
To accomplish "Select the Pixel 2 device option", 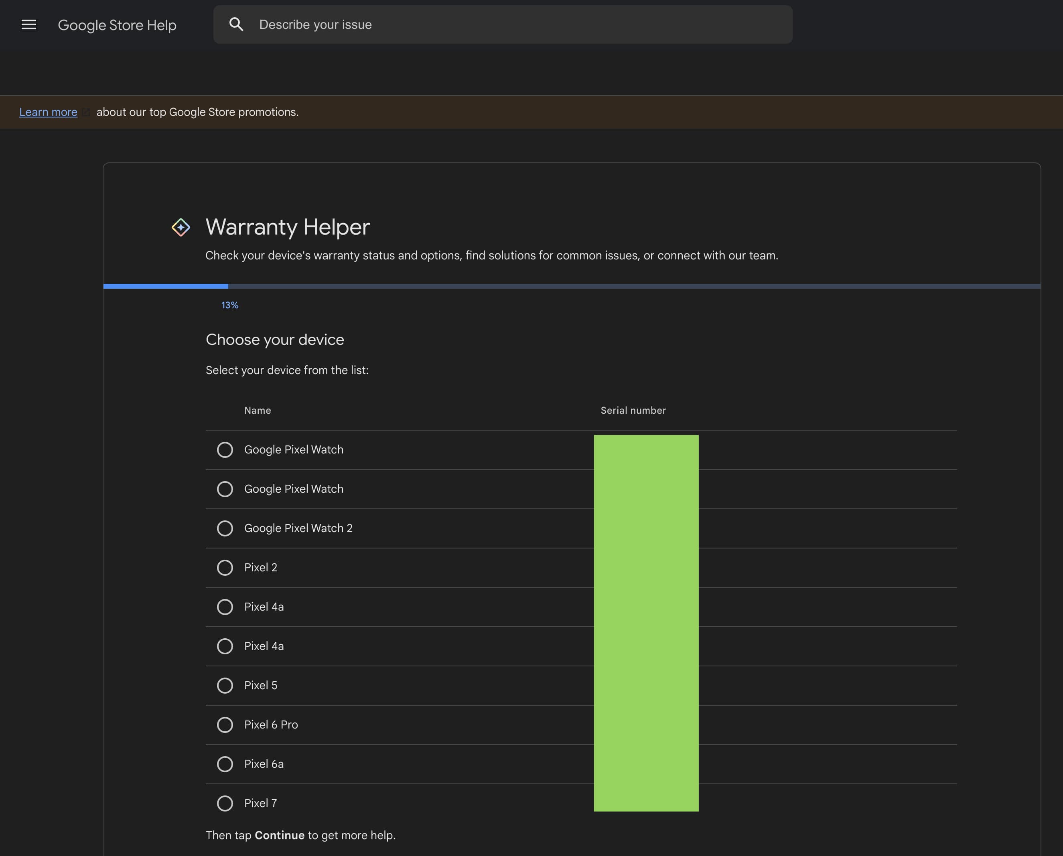I will click(225, 568).
